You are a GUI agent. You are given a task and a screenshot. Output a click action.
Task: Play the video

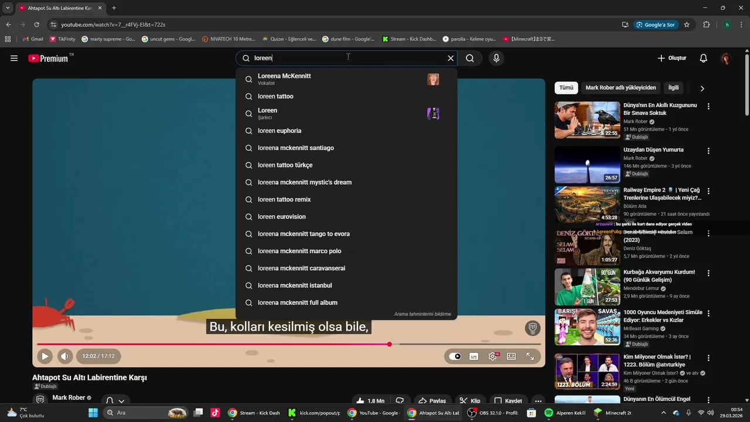(45, 356)
